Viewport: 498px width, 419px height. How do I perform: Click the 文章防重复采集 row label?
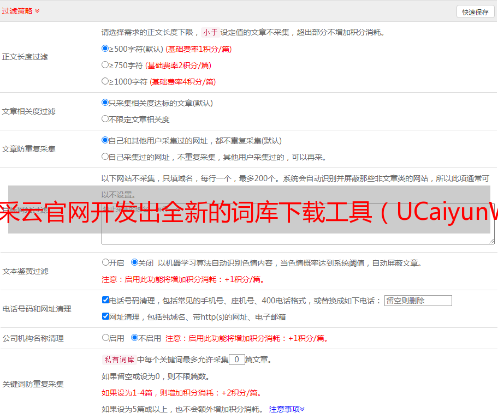point(28,149)
